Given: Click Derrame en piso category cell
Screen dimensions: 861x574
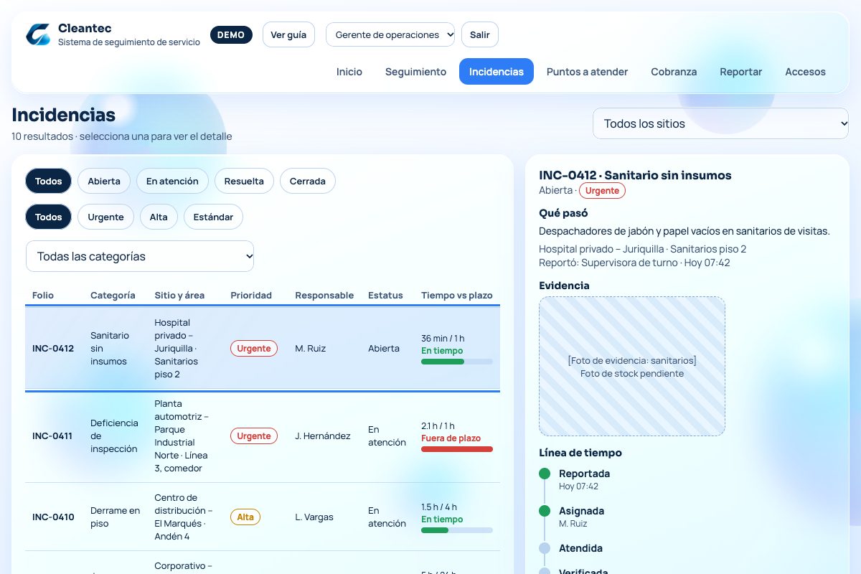Looking at the screenshot, I should 115,517.
